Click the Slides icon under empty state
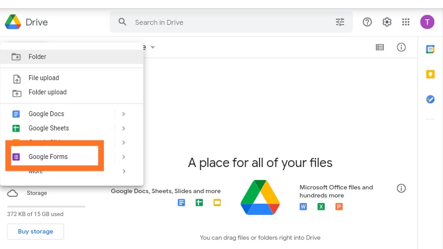The height and width of the screenshot is (249, 443). [217, 202]
